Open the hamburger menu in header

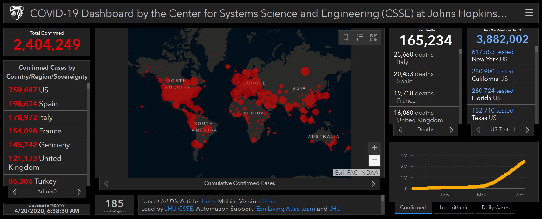529,13
